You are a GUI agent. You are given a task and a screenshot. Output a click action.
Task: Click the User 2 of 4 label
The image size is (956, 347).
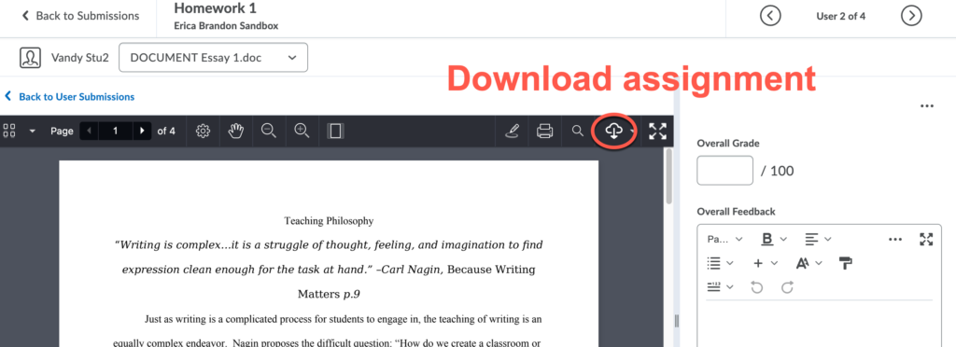tap(841, 17)
